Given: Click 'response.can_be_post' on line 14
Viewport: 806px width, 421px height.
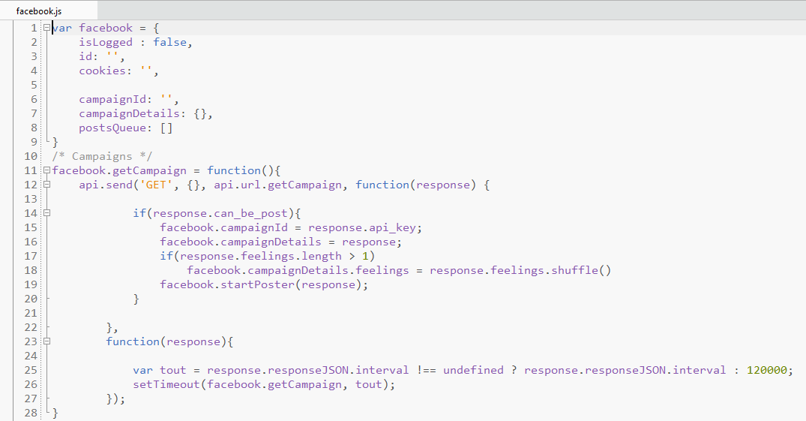Looking at the screenshot, I should click(x=220, y=213).
